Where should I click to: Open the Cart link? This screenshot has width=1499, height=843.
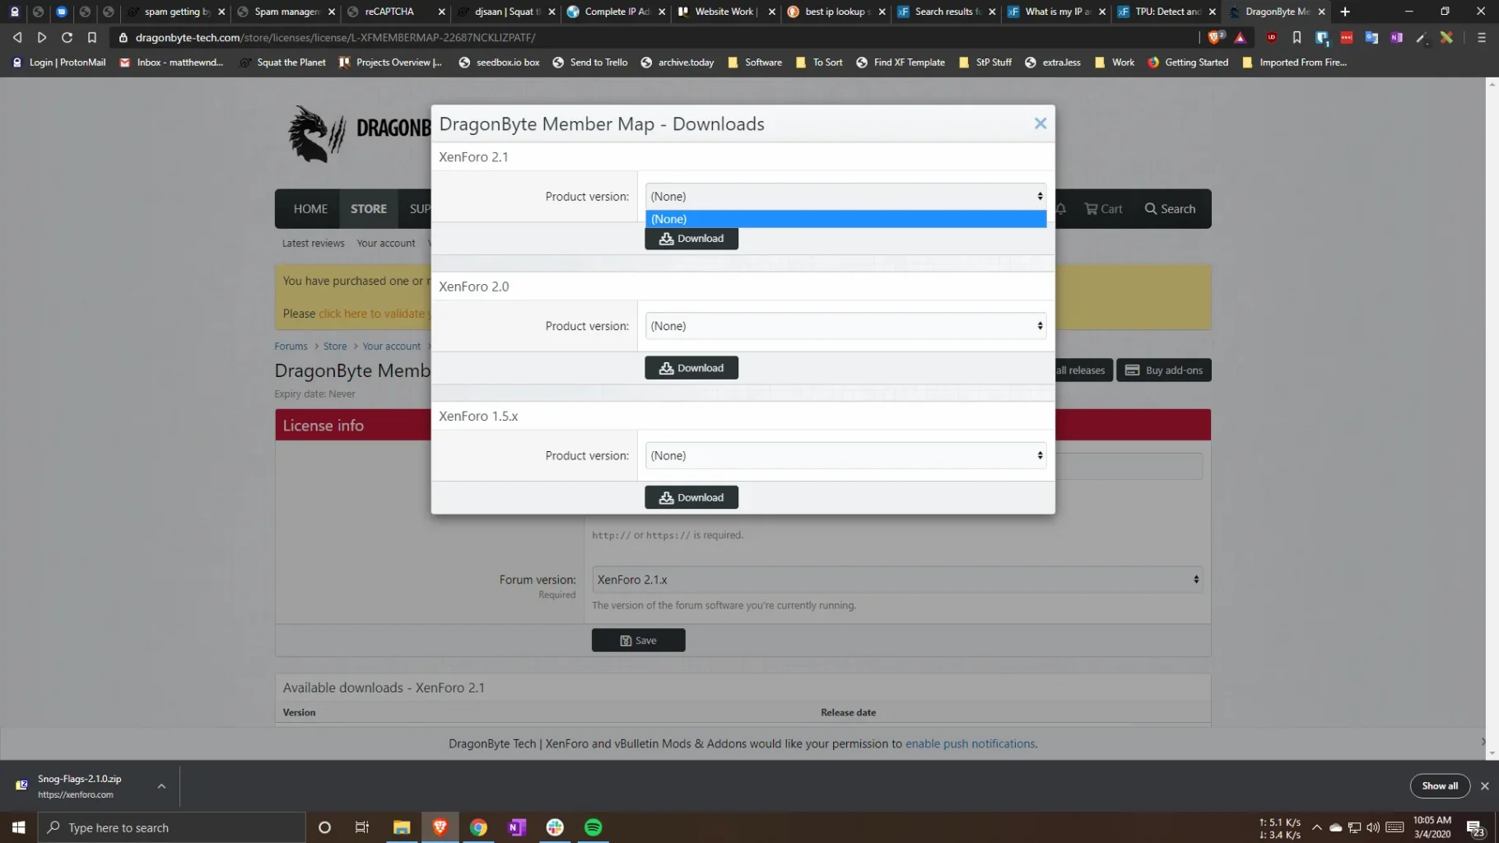point(1103,209)
